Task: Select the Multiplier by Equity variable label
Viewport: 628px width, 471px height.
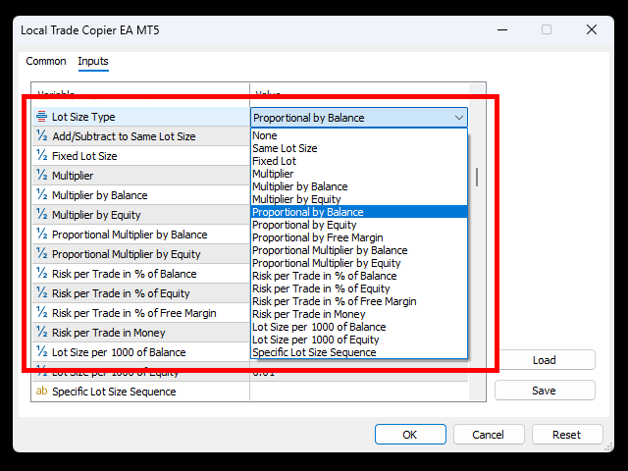Action: [96, 215]
